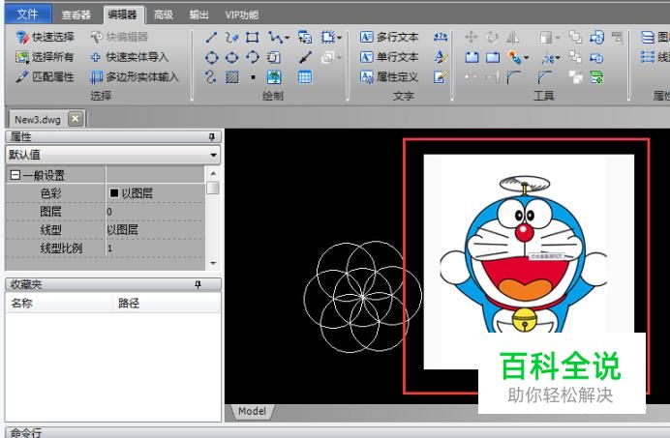The image size is (670, 438).
Task: Click the grayed-out Mirror tool icon
Action: tap(513, 38)
